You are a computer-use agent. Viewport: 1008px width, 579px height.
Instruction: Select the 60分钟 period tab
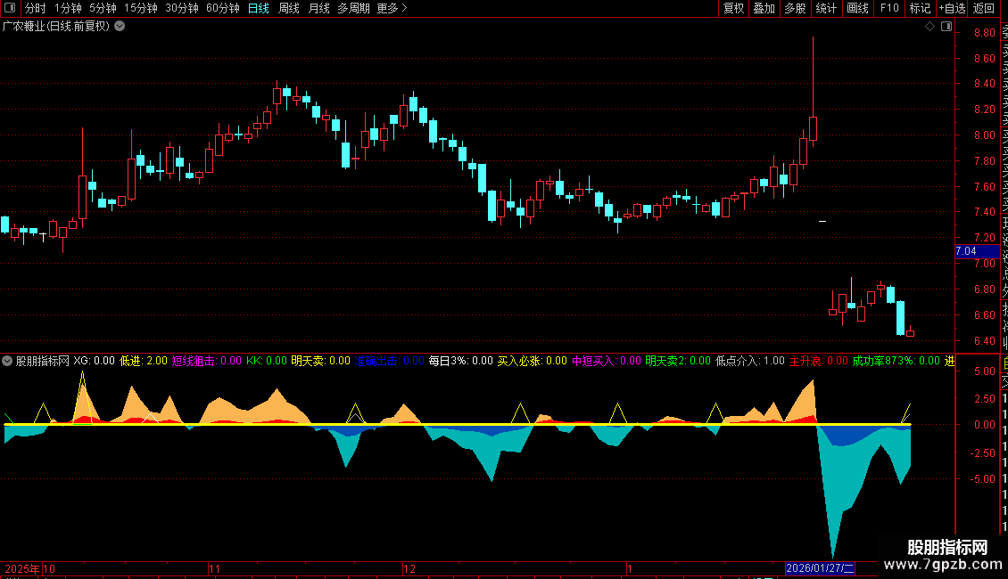point(223,8)
